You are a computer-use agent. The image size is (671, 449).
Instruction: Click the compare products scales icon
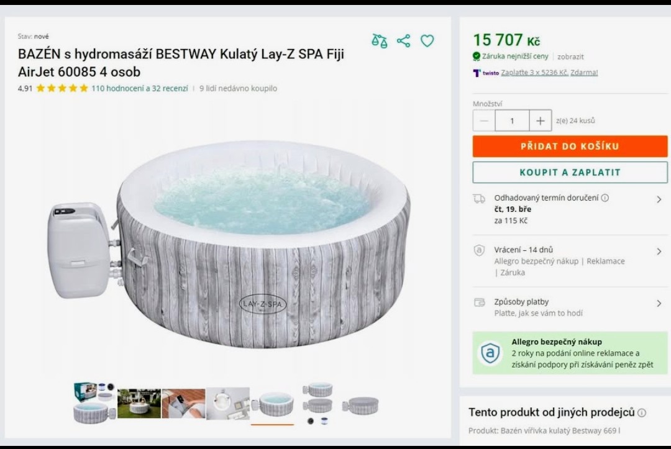[x=379, y=41]
